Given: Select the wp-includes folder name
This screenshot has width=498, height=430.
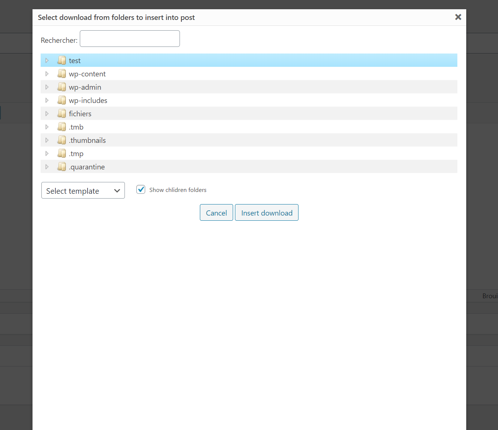Looking at the screenshot, I should point(88,100).
